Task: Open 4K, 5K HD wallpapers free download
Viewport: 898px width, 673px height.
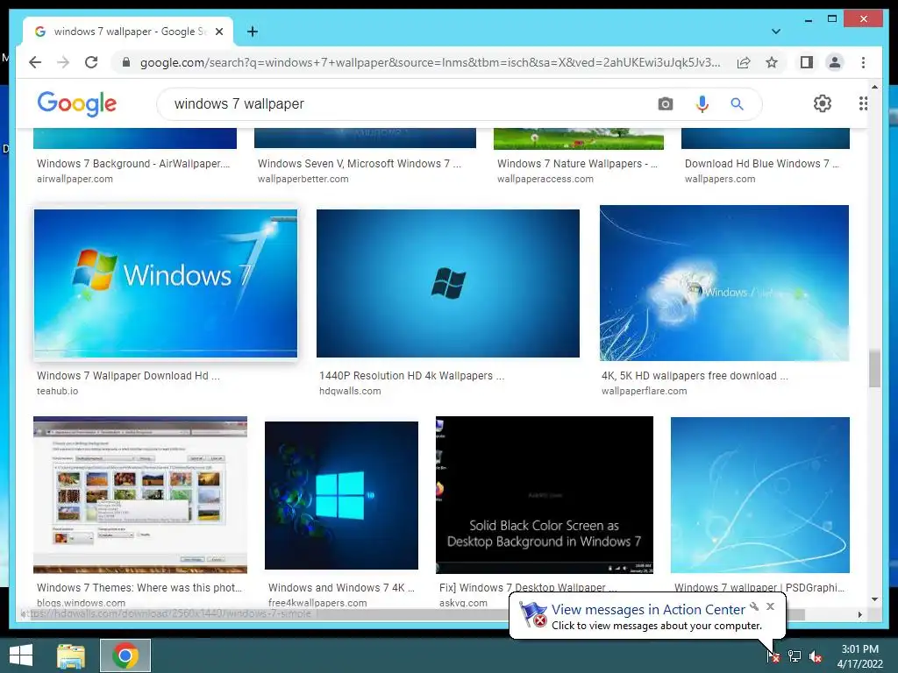Action: click(x=695, y=376)
